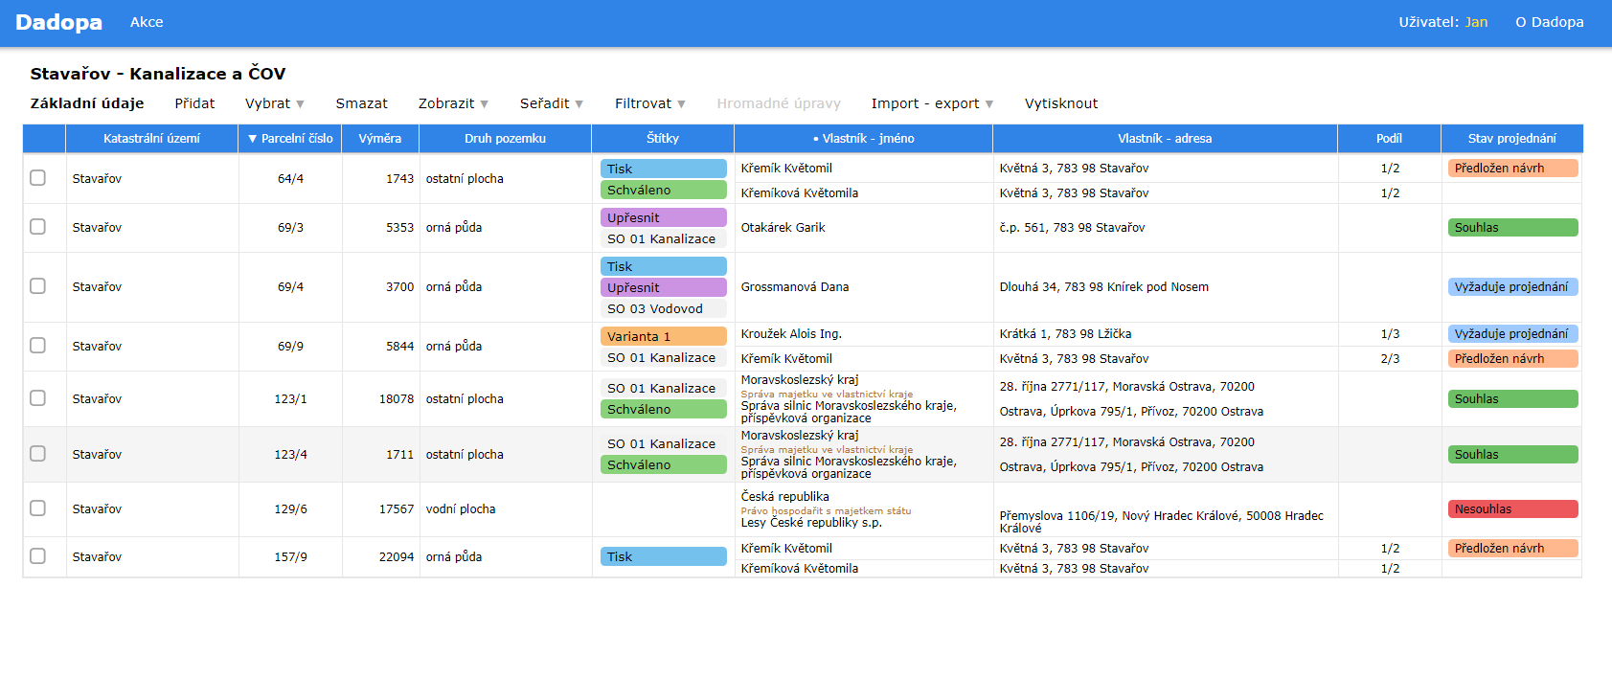The height and width of the screenshot is (700, 1612).
Task: Click the orange Varianta 1 tag
Action: click(x=663, y=337)
